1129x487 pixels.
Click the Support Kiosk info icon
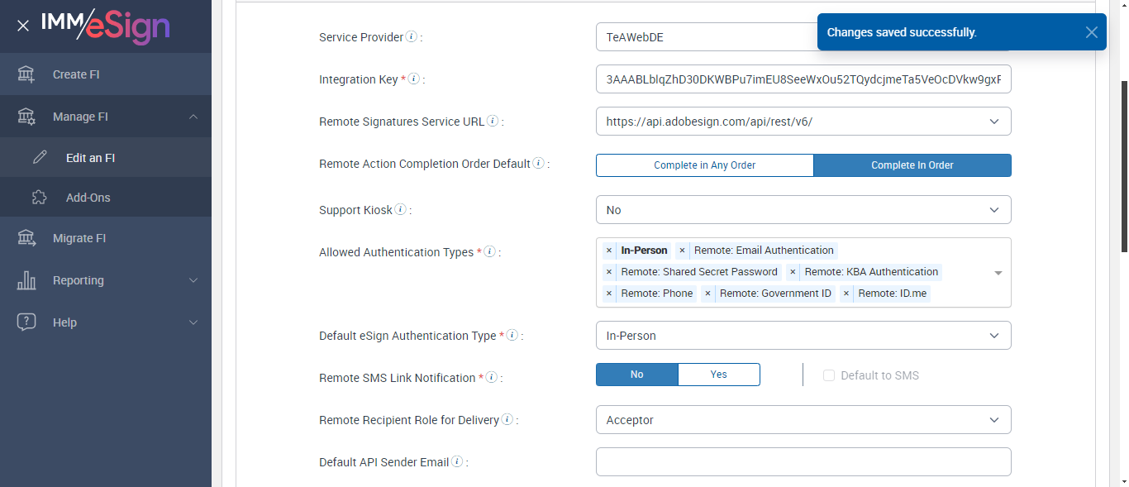(x=401, y=210)
